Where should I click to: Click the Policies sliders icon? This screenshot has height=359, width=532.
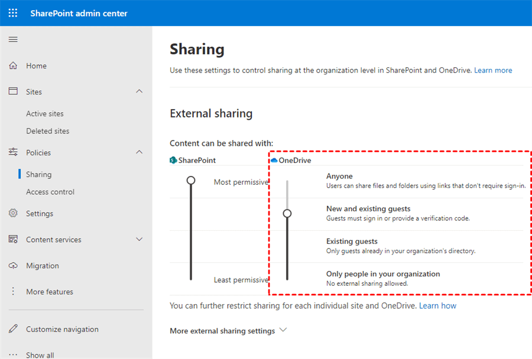[13, 152]
